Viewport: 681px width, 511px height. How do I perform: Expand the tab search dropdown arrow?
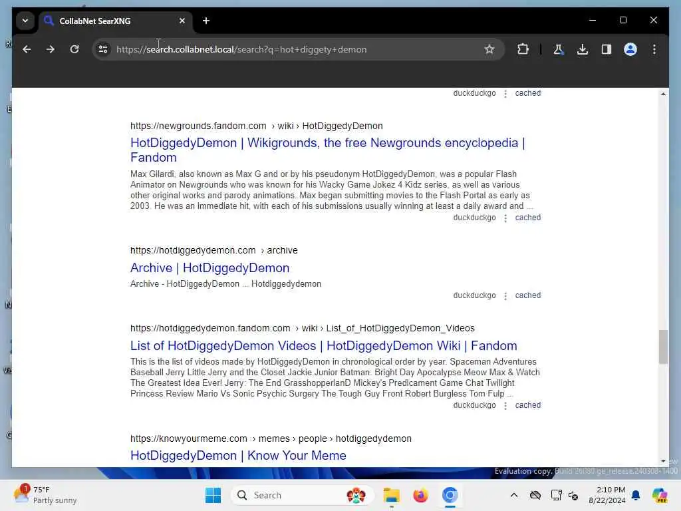[25, 21]
